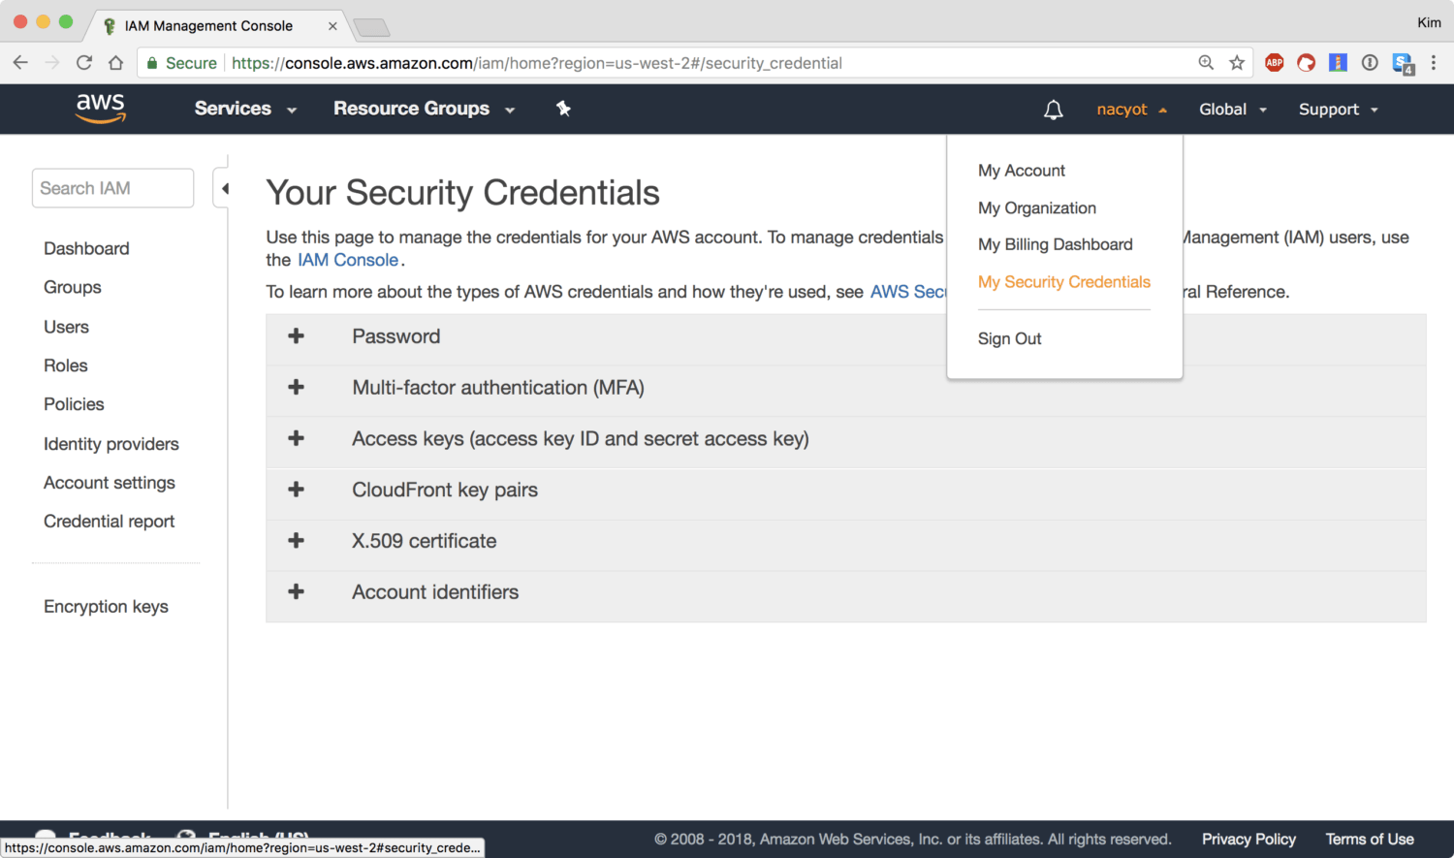Click the pin shortcuts icon in navbar

[563, 109]
